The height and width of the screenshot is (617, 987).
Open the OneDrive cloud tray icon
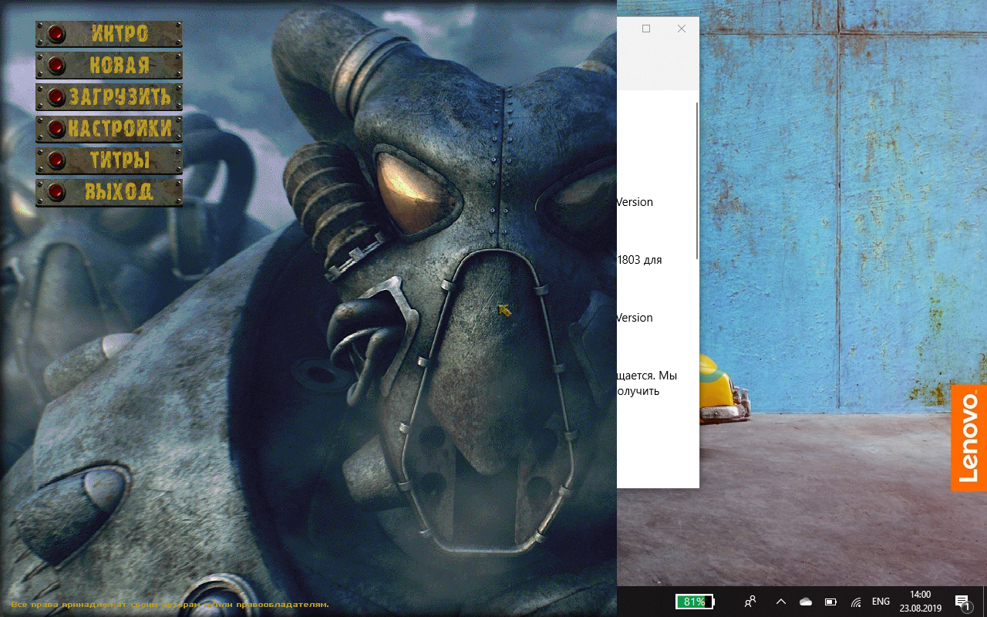[806, 602]
